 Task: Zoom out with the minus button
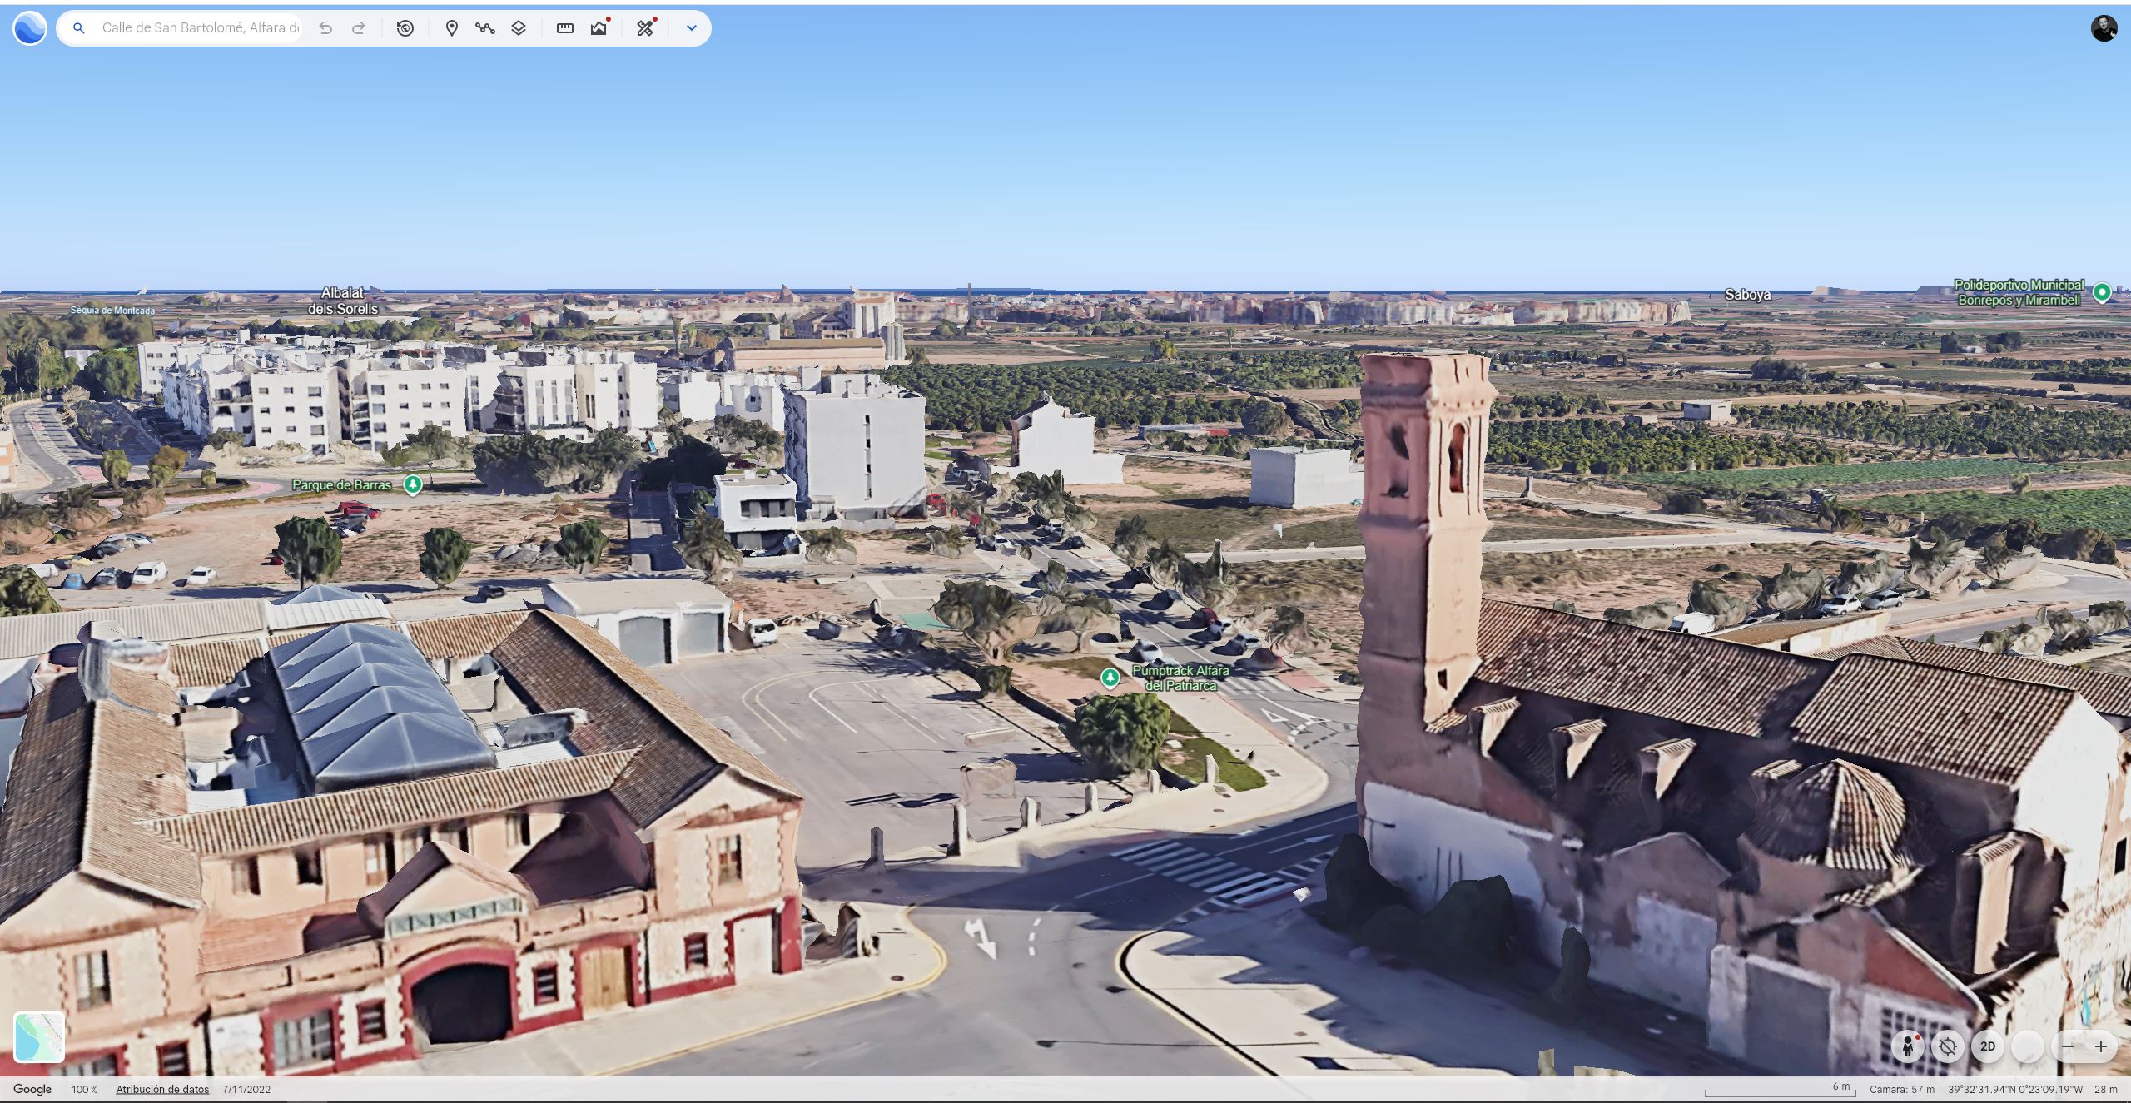[2068, 1046]
